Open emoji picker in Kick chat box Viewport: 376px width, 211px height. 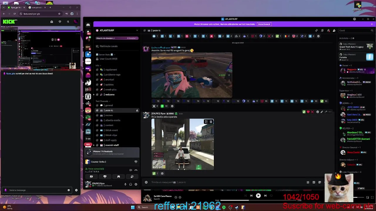69,190
